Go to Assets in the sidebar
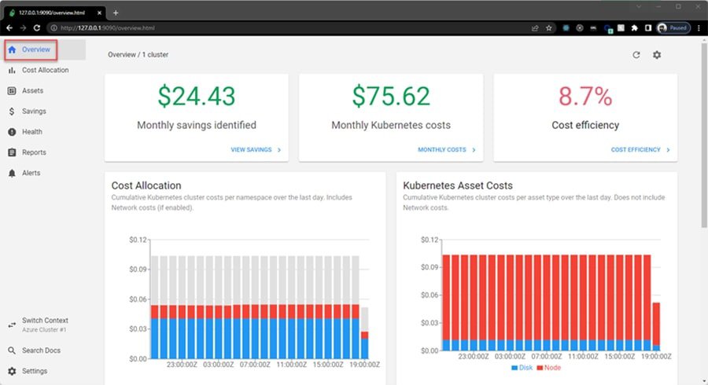Viewport: 708px width, 385px height. pyautogui.click(x=32, y=91)
